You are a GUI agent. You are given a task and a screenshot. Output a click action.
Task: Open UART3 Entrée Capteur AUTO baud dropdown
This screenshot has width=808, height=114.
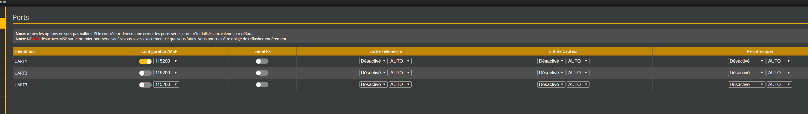click(x=578, y=85)
